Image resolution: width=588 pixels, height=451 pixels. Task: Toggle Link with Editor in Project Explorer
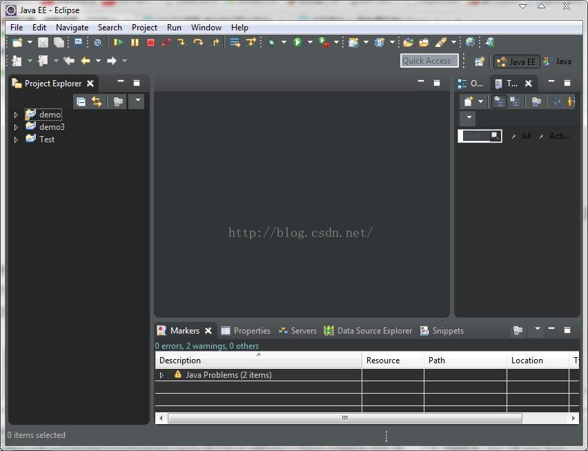[97, 102]
